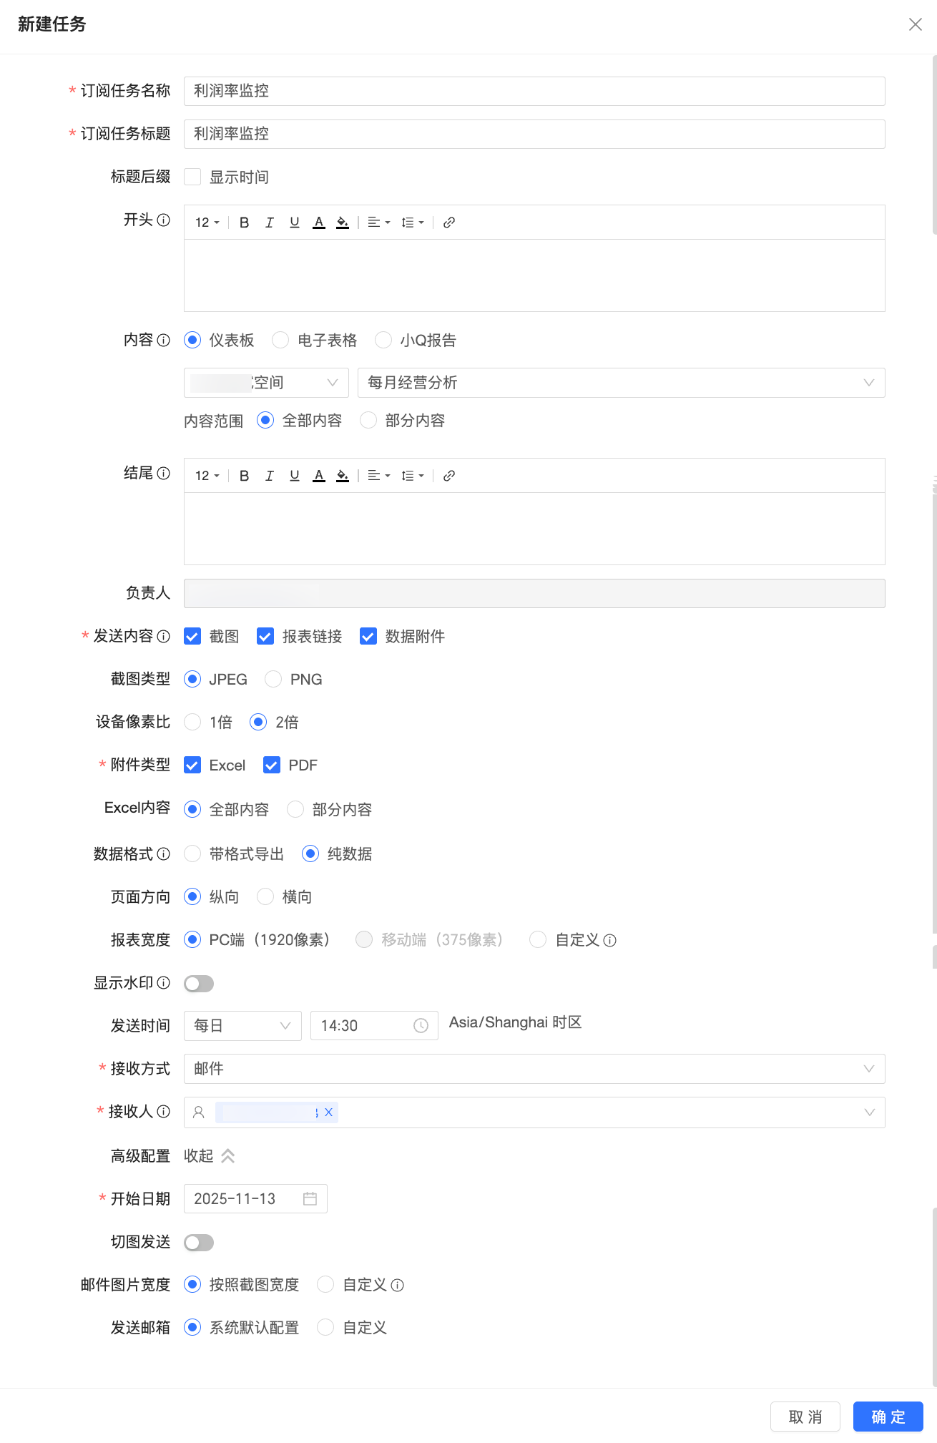This screenshot has width=937, height=1443.
Task: Open text alignment menu in 结尾 editor
Action: (379, 476)
